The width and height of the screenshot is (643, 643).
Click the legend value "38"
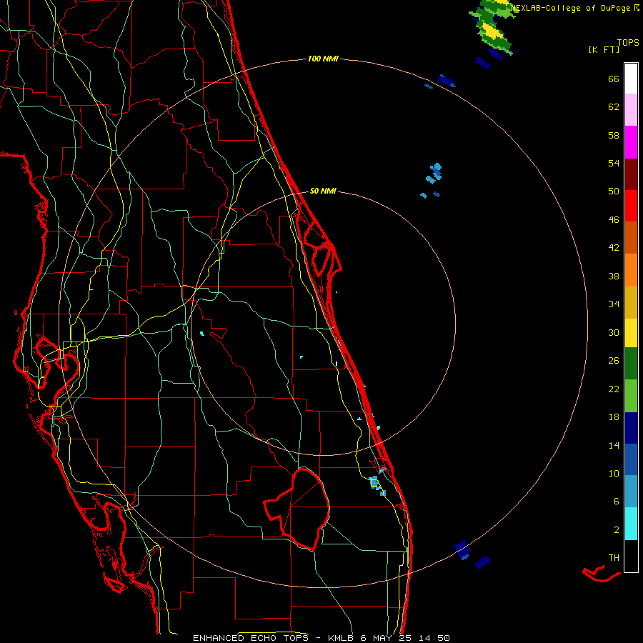614,276
